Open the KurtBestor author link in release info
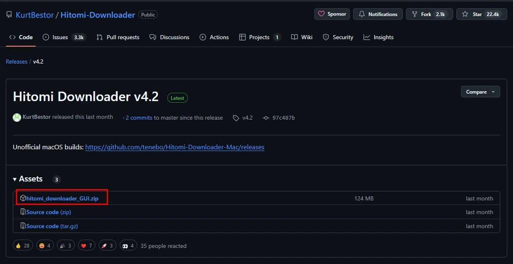 37,117
